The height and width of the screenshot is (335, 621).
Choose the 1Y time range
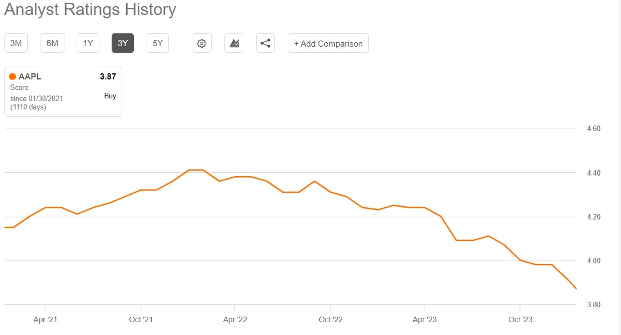[x=88, y=43]
